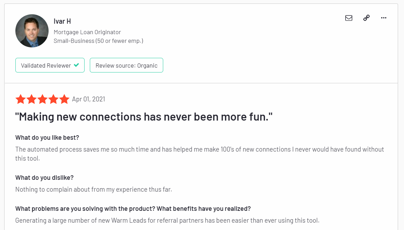Click Ivar H's profile photo

point(32,31)
